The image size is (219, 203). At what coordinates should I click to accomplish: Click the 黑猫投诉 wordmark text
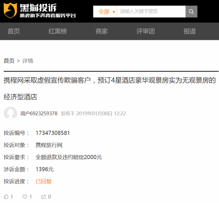[38, 8]
